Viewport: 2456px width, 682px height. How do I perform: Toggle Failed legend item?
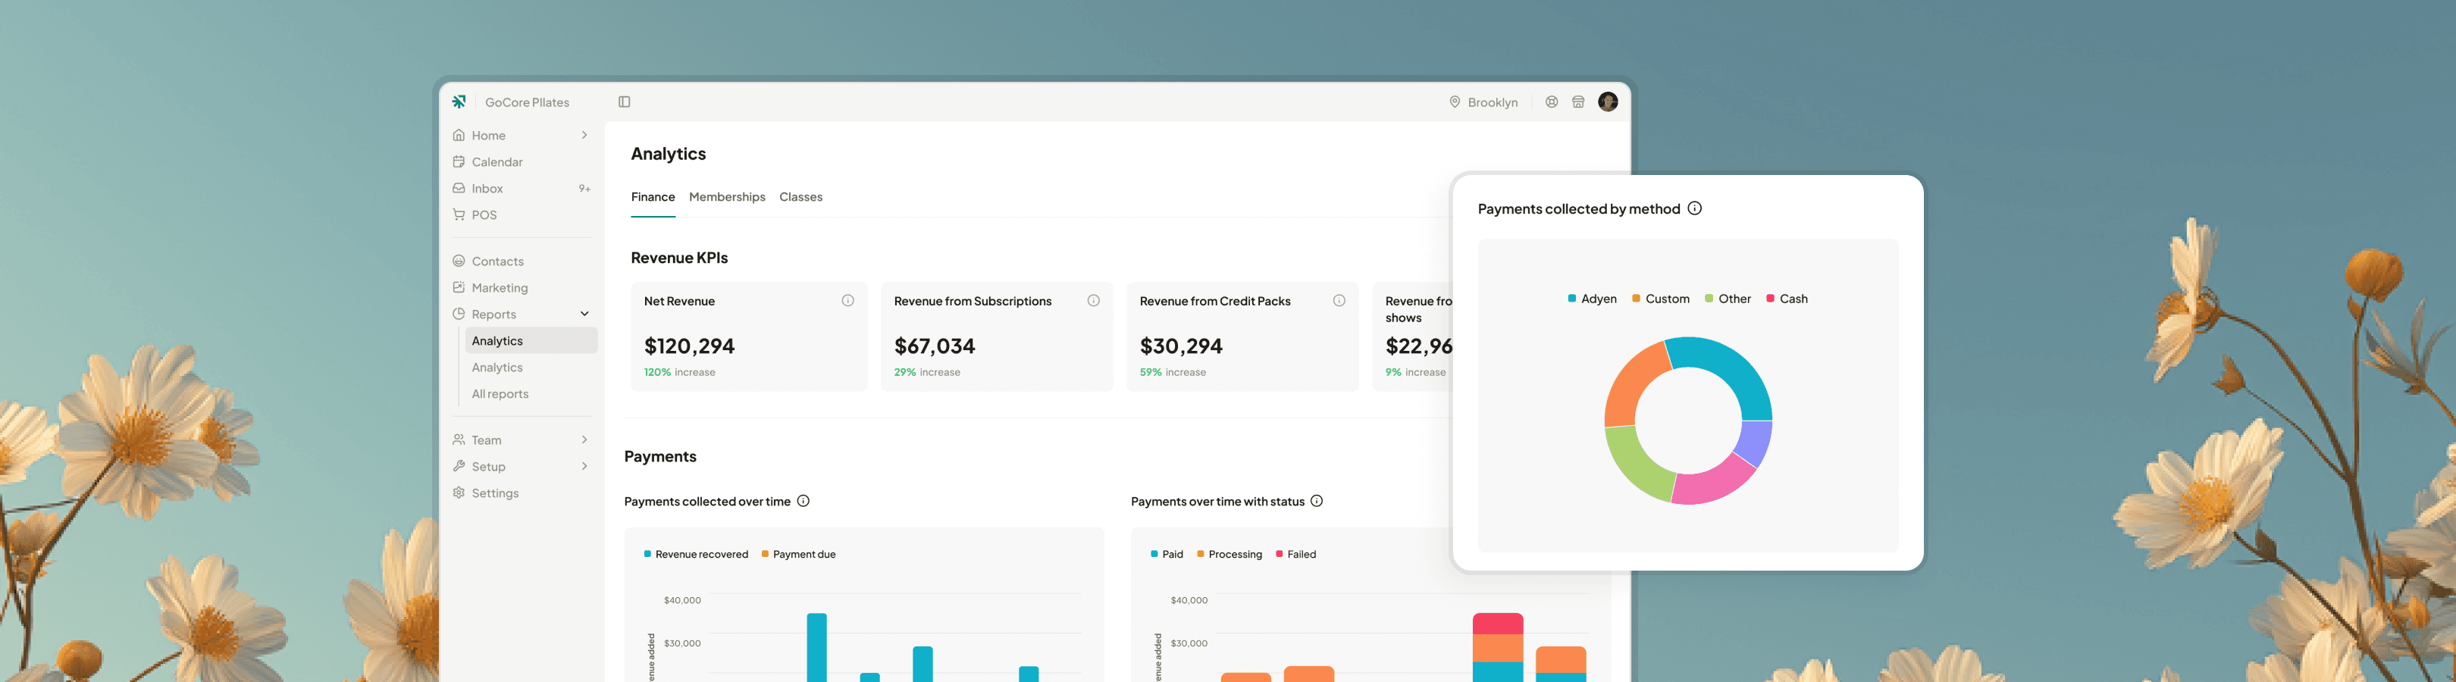[1295, 555]
